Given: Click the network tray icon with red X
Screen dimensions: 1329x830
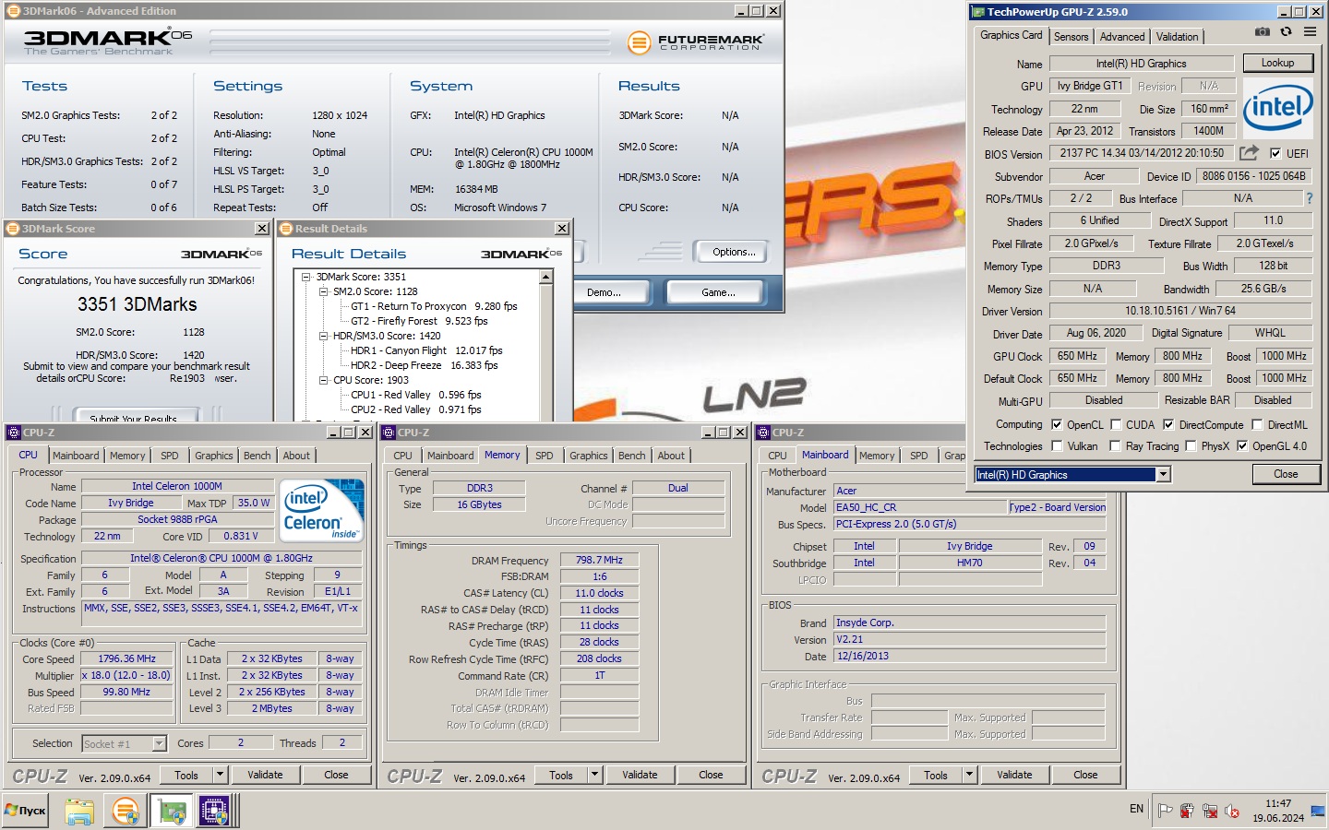Looking at the screenshot, I should point(1209,811).
